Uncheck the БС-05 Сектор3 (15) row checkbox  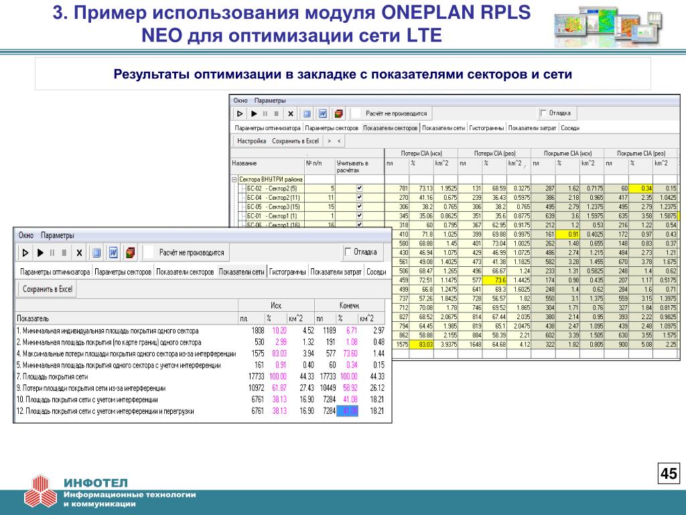[x=359, y=207]
